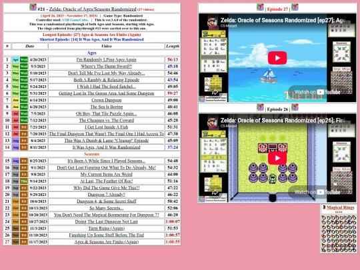Open So Many Secrets... video
Image resolution: width=360 pixels, height=270 pixels.
coord(106,208)
